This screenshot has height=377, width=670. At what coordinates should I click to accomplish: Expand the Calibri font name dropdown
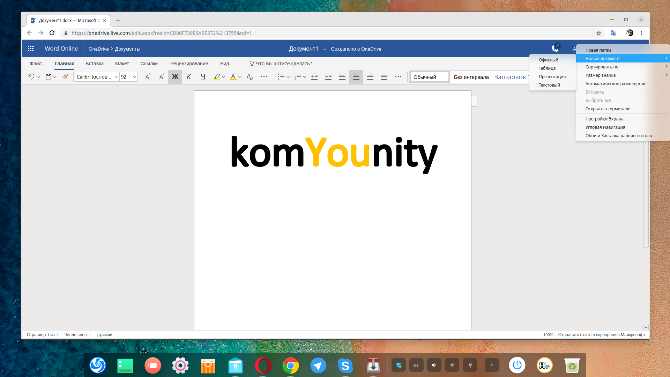[117, 77]
